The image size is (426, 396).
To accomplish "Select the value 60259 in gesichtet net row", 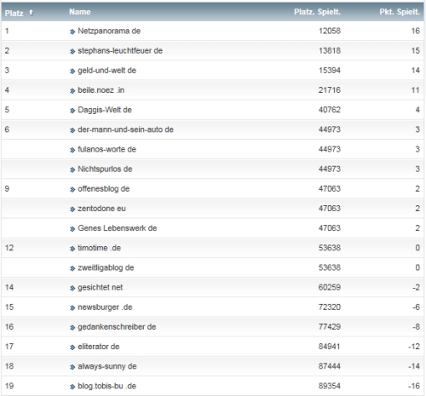I will 330,288.
